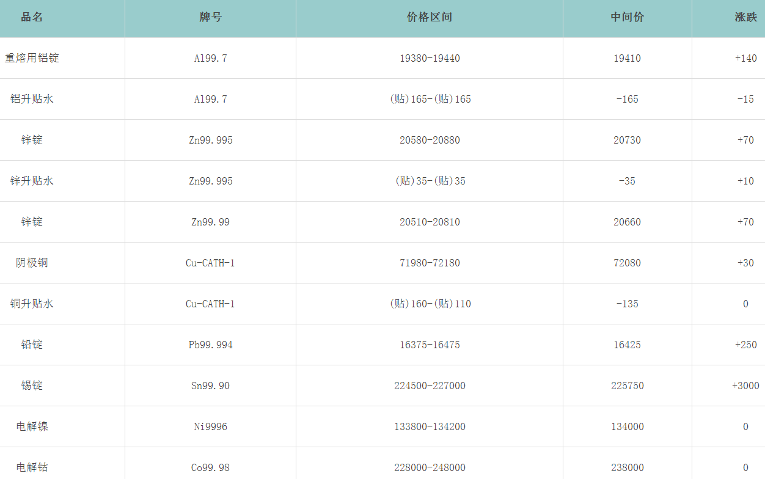Viewport: 765px width, 479px height.
Task: Click 铝升贴水 in the product column
Action: tap(32, 99)
